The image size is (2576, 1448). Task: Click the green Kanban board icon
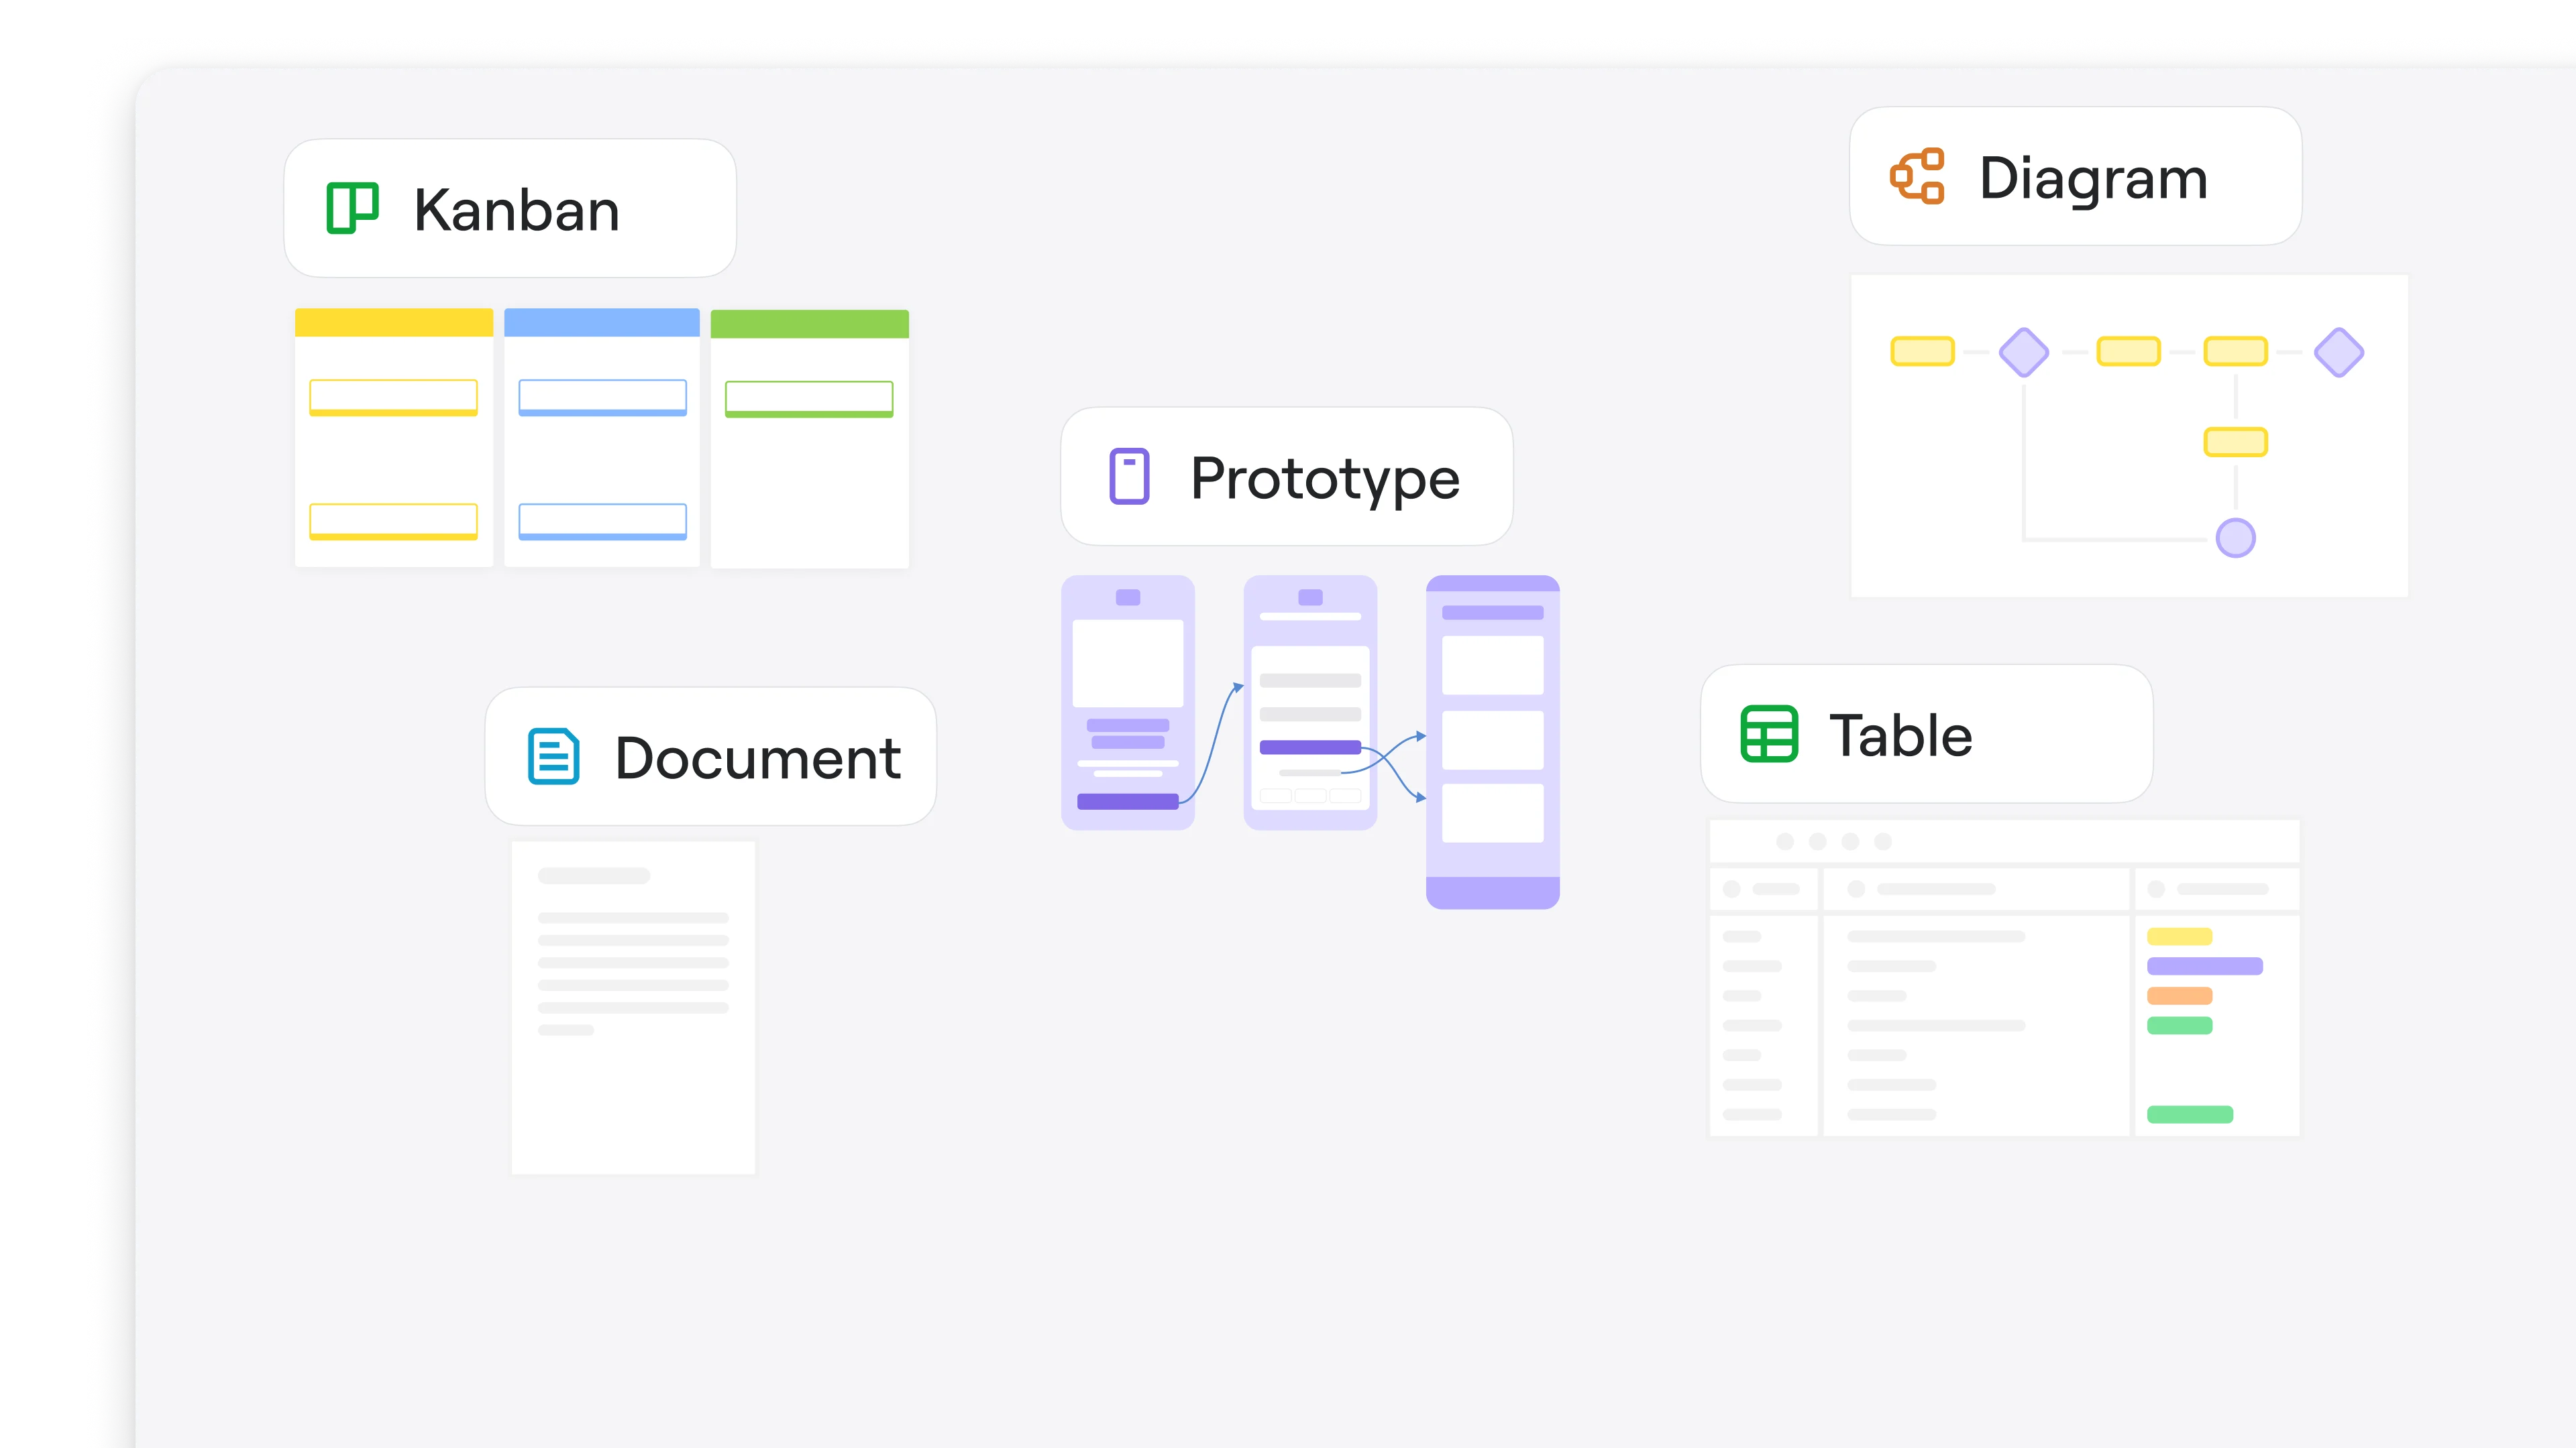click(352, 209)
